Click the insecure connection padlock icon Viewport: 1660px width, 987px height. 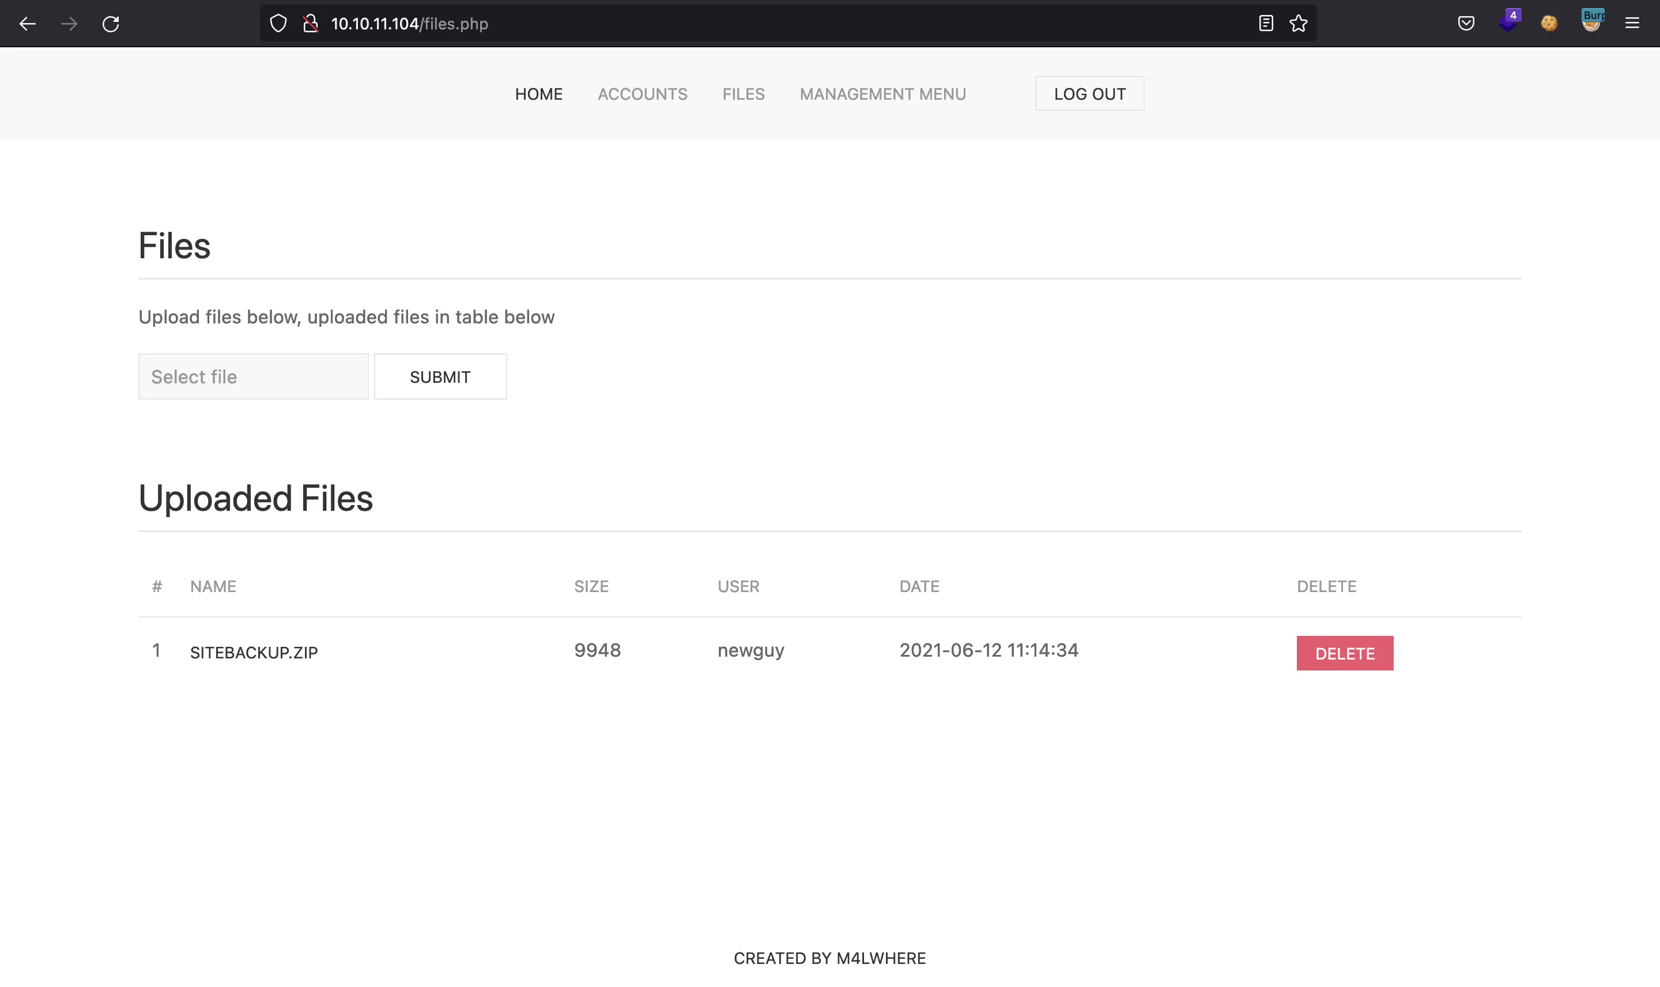point(311,24)
